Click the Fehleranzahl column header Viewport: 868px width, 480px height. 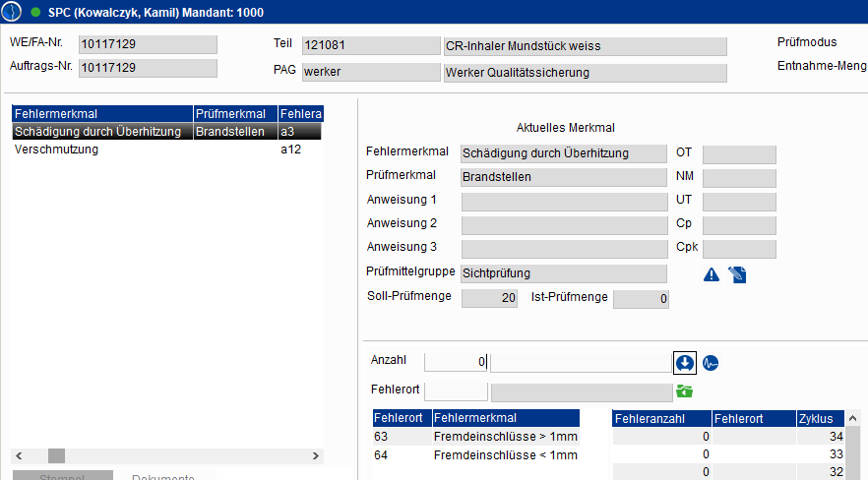(660, 418)
